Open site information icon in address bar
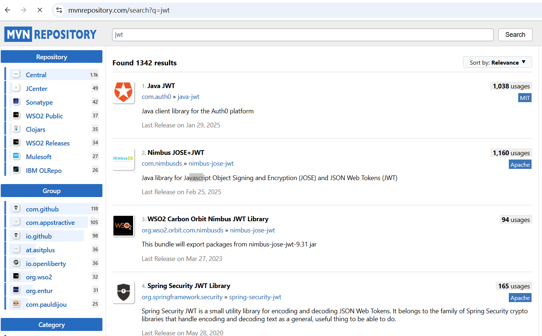 click(59, 10)
